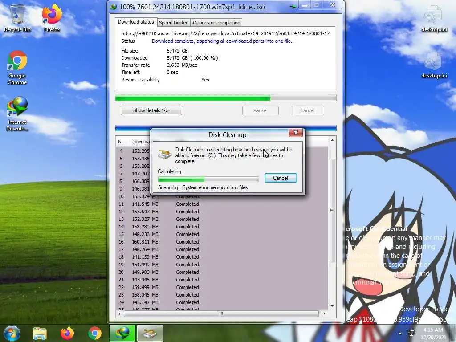This screenshot has height=342, width=456.
Task: Launch Firefox from the taskbar
Action: coord(67,334)
